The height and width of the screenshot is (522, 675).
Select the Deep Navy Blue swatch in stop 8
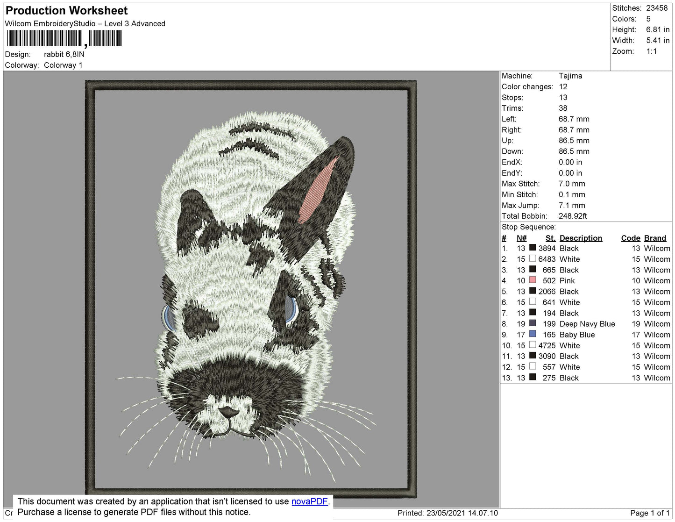[x=533, y=323]
